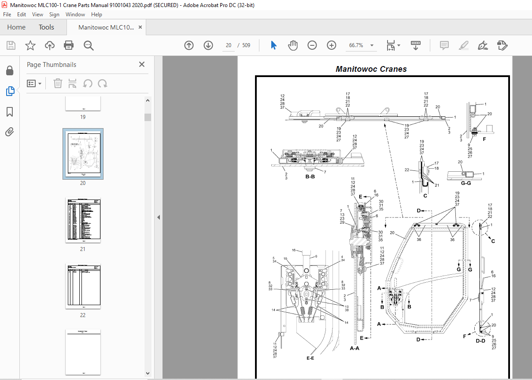Rotate pages counterclockwise in thumbnails panel

coord(88,83)
